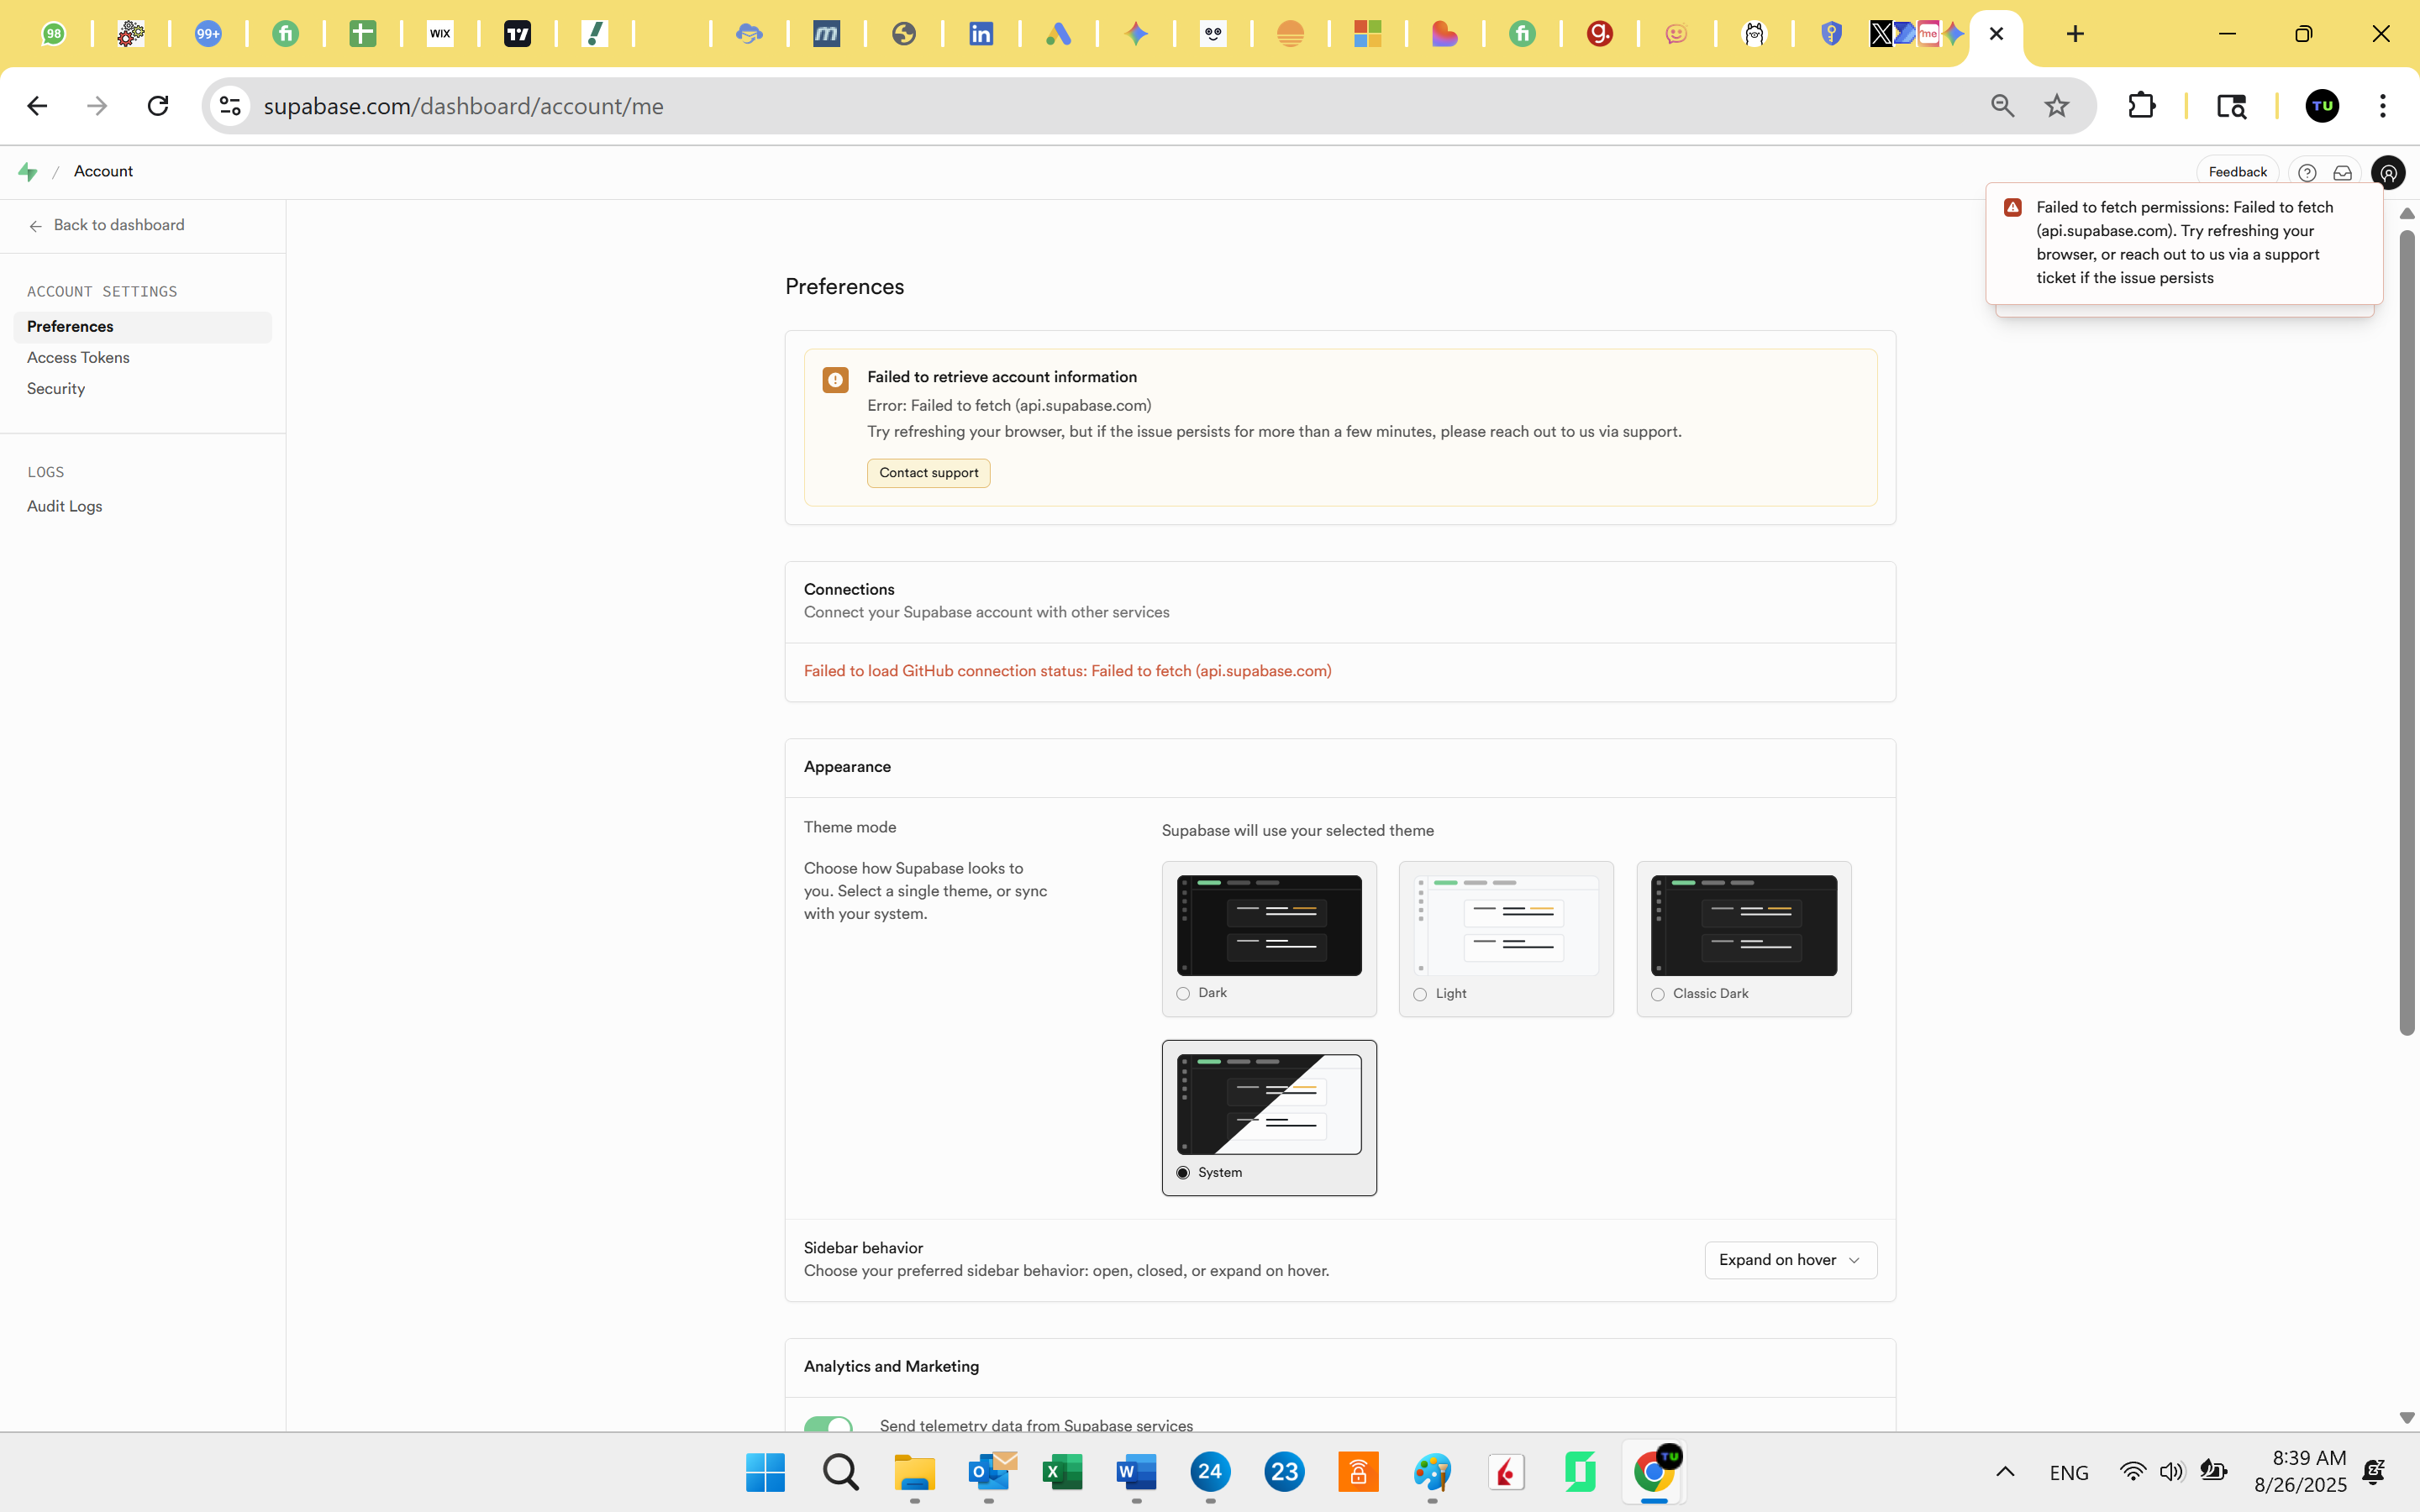
Task: Click the Contact support button
Action: (x=928, y=473)
